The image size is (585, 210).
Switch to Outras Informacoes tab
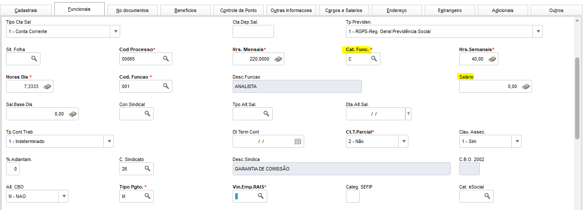[291, 10]
